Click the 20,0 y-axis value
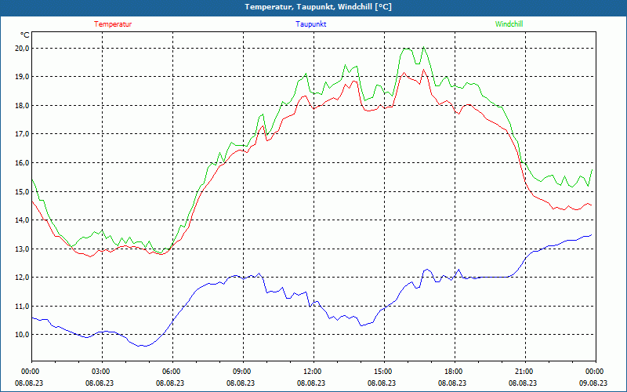 click(22, 48)
